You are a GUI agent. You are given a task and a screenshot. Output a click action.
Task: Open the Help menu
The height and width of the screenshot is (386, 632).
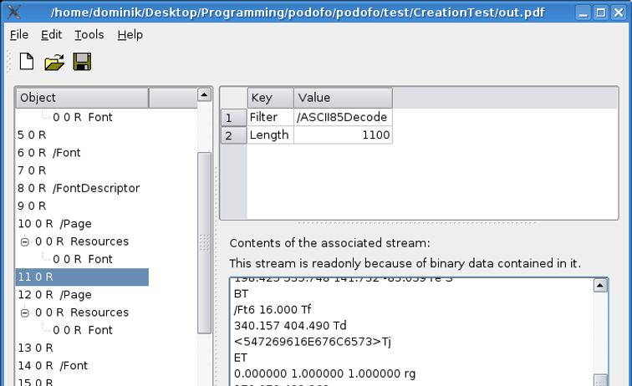point(130,34)
